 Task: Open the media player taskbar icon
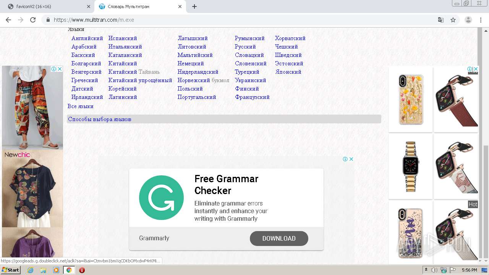pyautogui.click(x=56, y=270)
